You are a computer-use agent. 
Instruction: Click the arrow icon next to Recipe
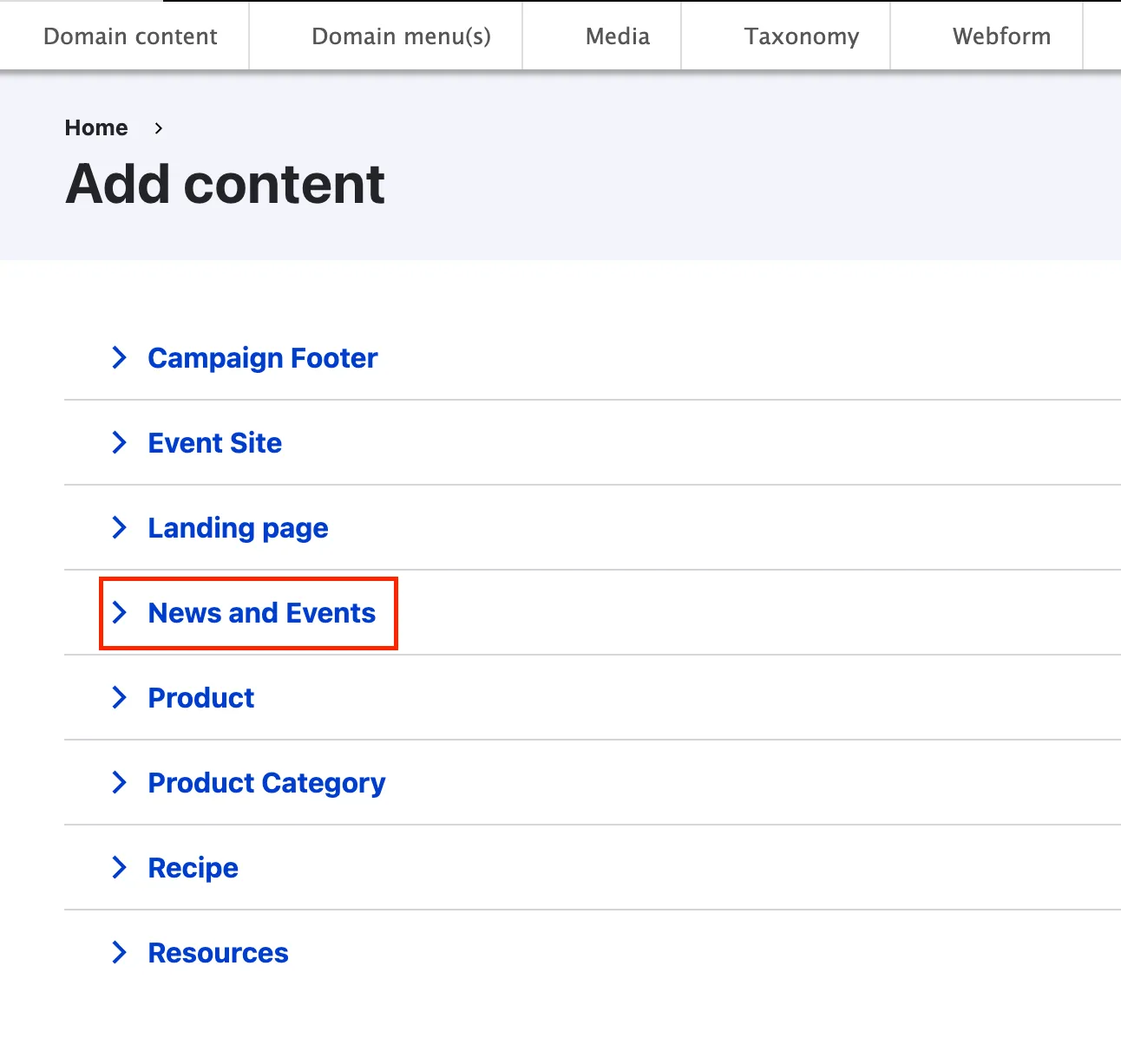[120, 867]
